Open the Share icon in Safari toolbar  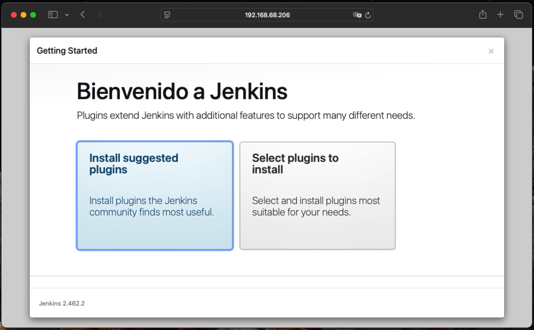482,14
